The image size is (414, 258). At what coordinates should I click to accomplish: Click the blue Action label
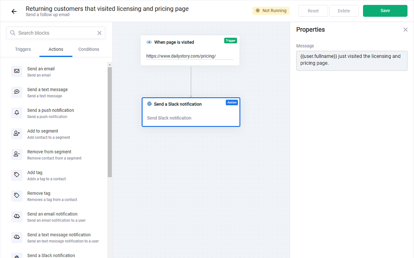pyautogui.click(x=232, y=102)
